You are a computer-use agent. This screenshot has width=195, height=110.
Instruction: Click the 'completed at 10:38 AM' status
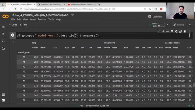pyautogui.click(x=97, y=106)
